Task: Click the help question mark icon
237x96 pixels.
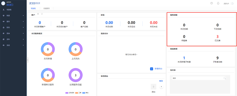Action: (212, 3)
